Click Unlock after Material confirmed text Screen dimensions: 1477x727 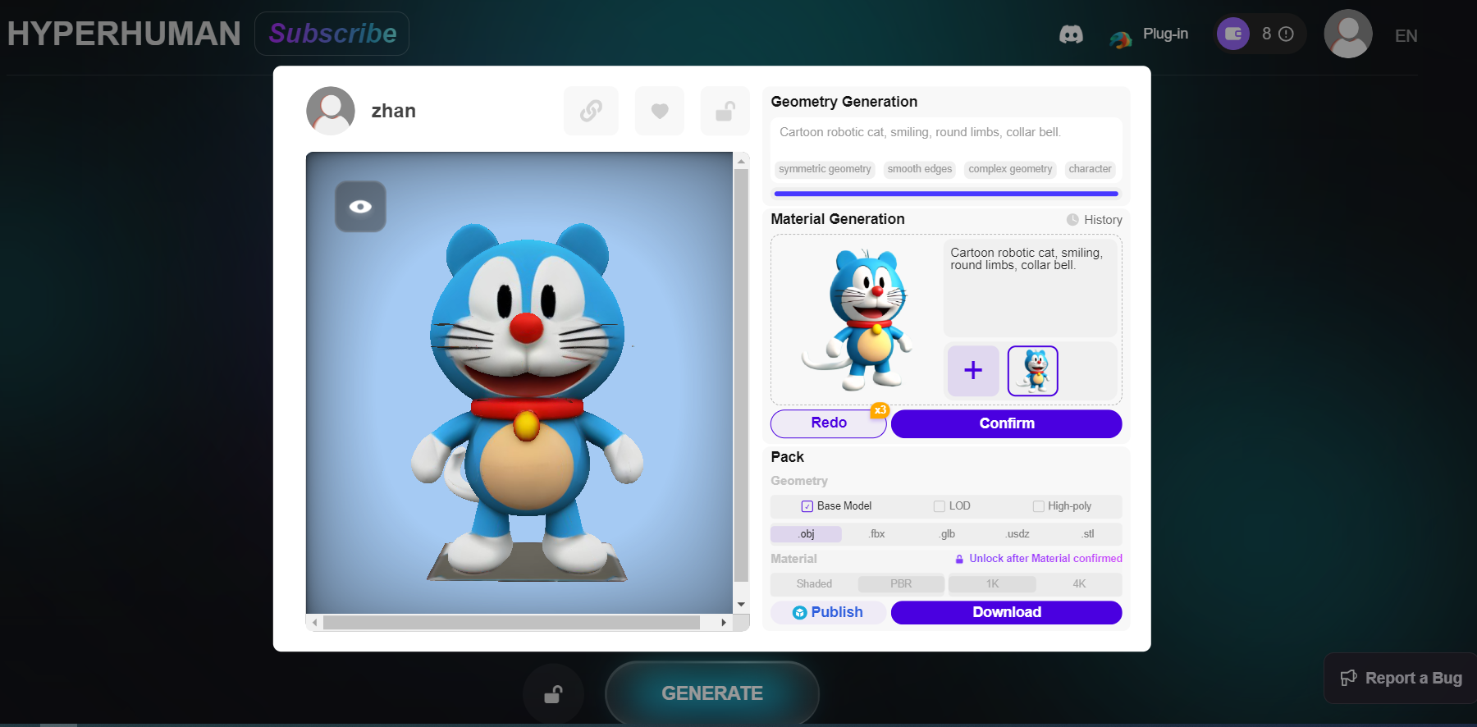coord(1045,559)
